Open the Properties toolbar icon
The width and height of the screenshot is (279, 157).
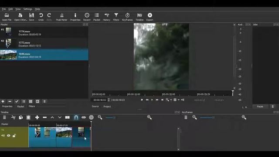point(75,17)
